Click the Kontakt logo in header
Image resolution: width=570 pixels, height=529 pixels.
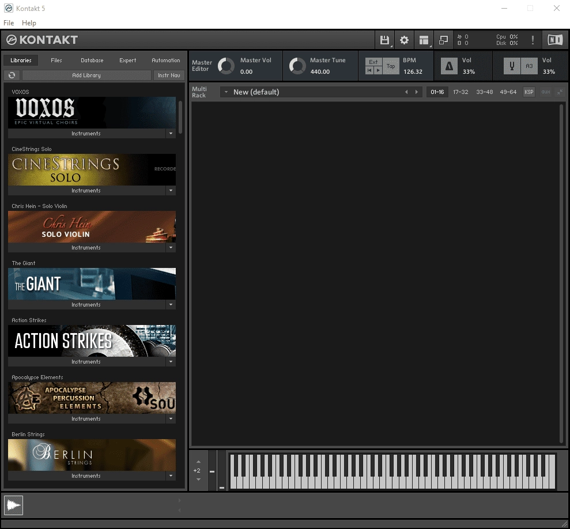pos(42,40)
